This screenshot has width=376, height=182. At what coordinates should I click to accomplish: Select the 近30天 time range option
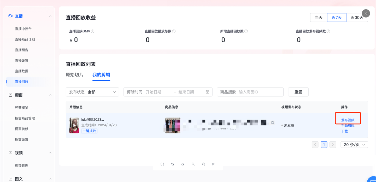[x=357, y=17]
